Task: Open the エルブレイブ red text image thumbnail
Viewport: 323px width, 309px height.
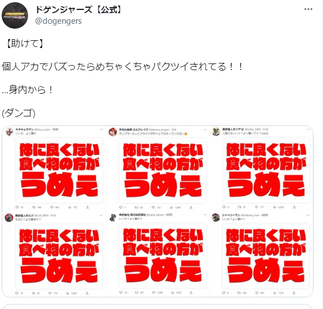Action: [163, 171]
